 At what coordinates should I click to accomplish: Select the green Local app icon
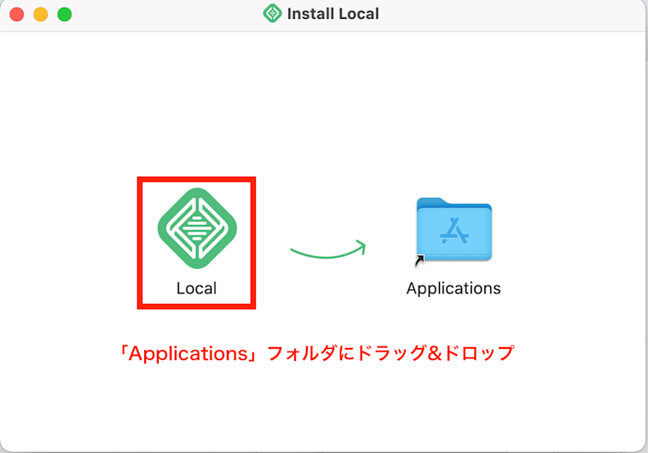[197, 228]
